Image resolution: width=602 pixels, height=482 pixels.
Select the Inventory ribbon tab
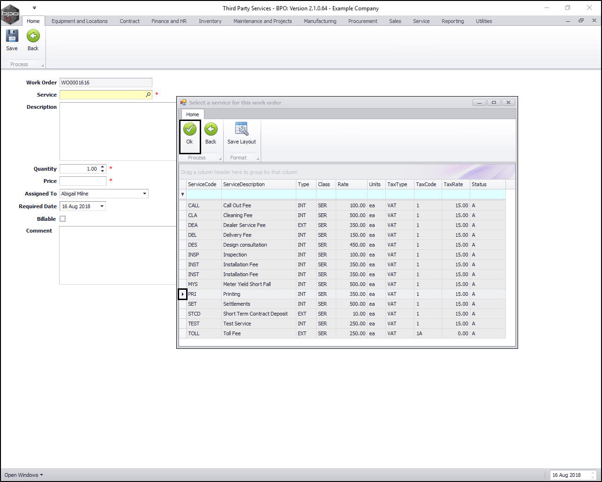point(210,21)
